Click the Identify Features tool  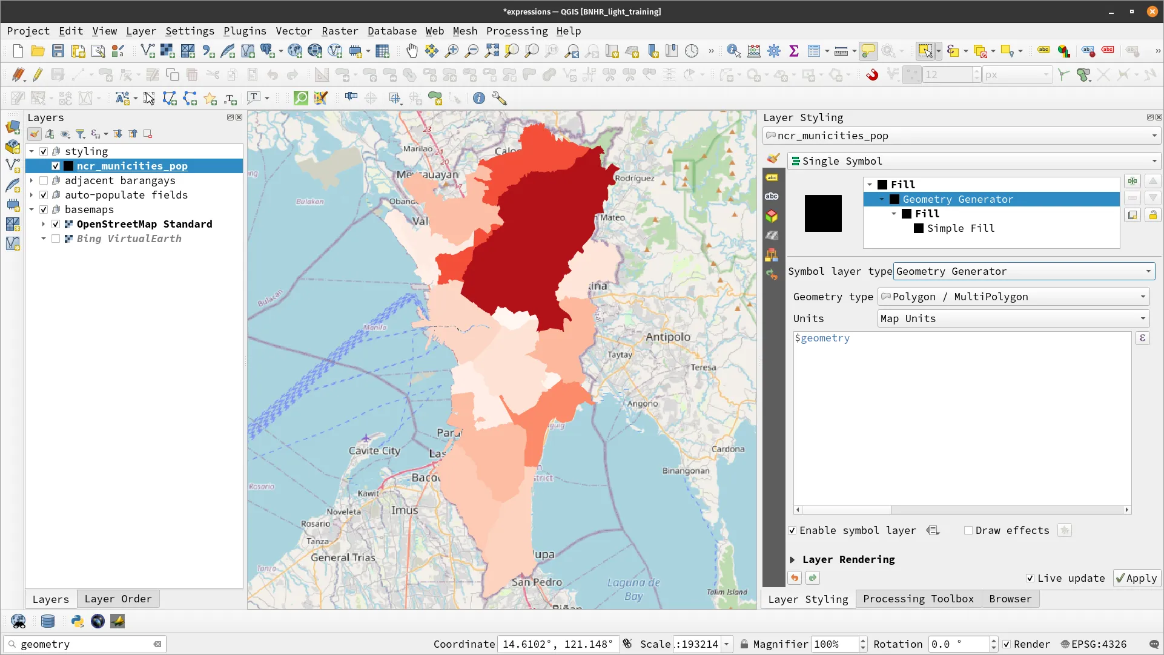(733, 51)
